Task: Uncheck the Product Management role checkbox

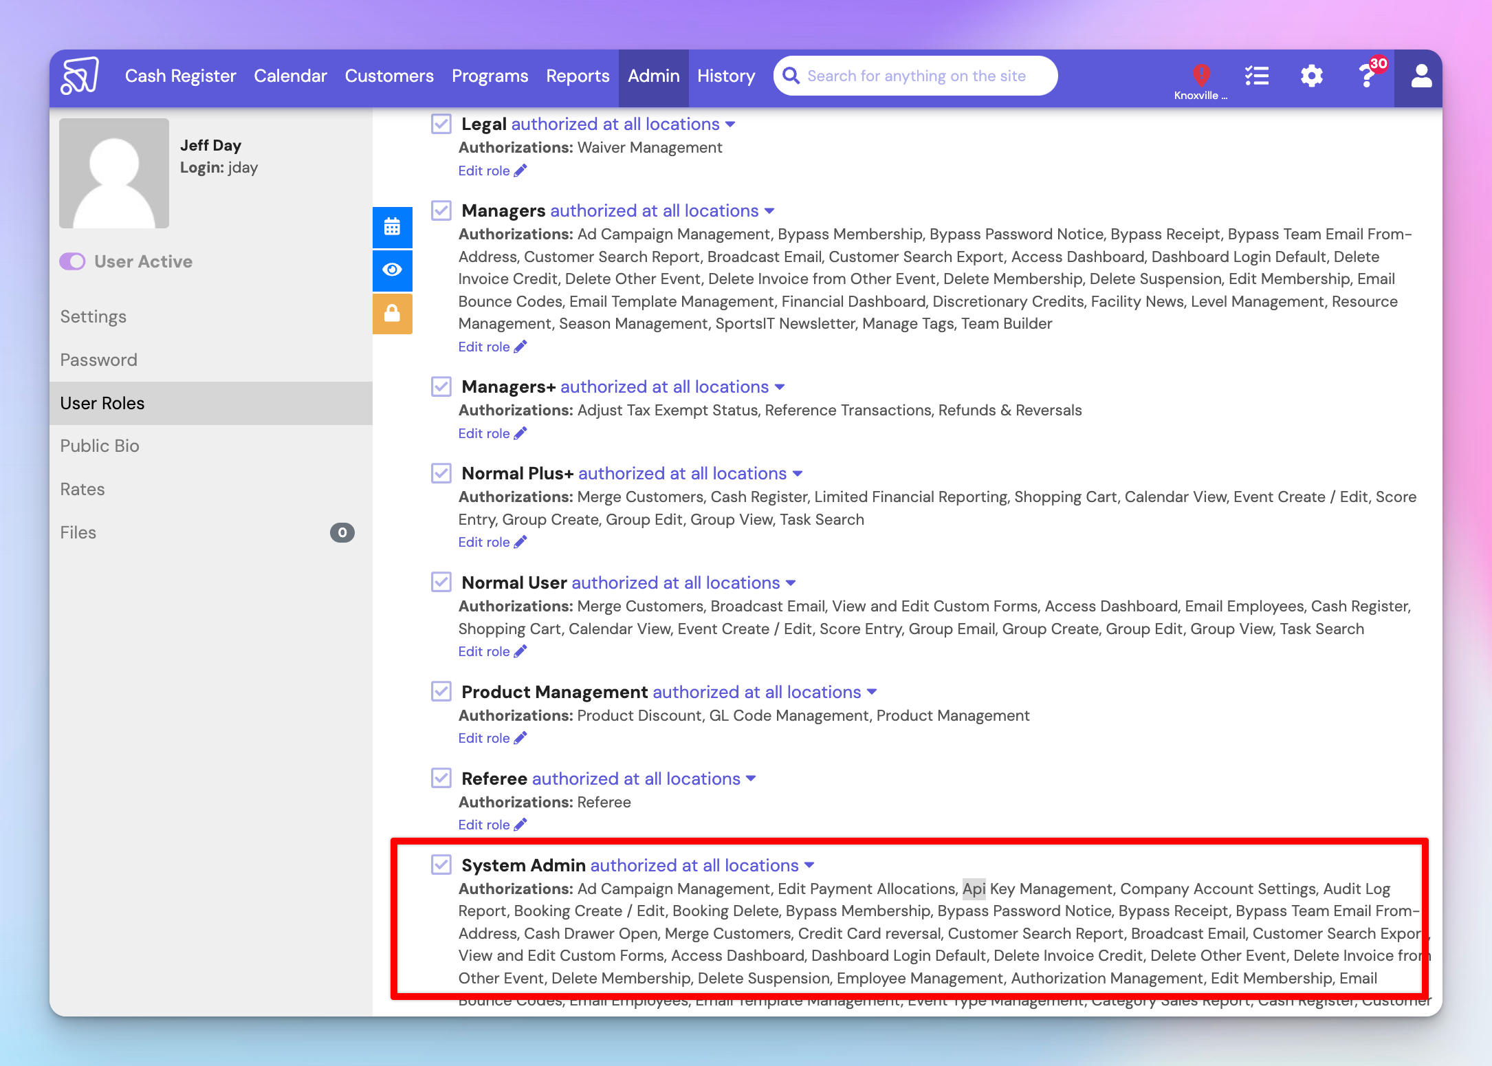Action: point(441,692)
